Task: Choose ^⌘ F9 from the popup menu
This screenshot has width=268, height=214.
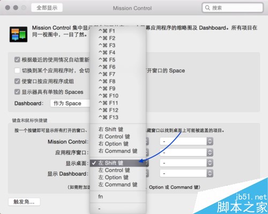Action: coord(118,89)
